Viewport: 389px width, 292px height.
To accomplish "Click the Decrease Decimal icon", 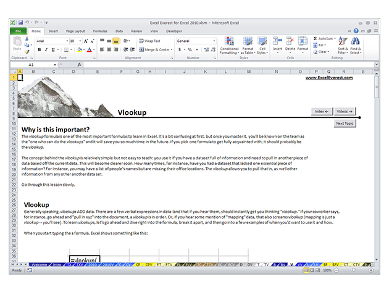I will 213,49.
